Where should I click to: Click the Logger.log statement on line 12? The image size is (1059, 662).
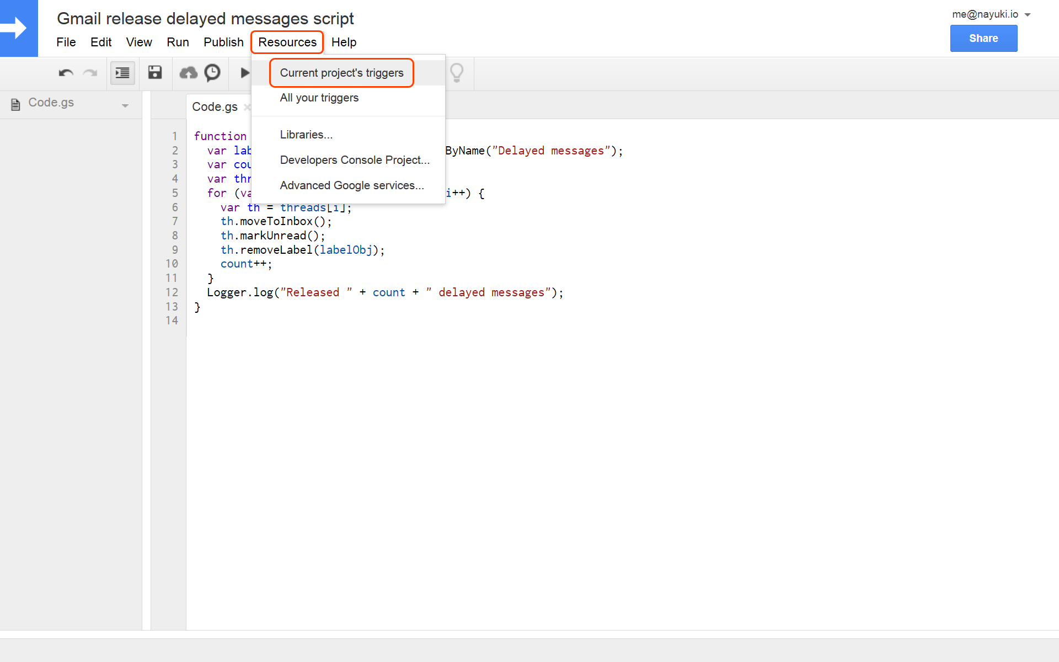pos(386,292)
